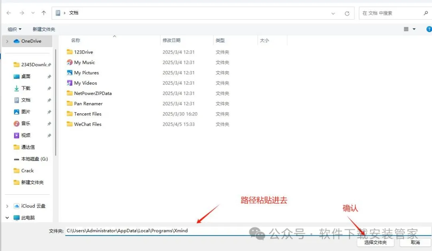The width and height of the screenshot is (432, 251).
Task: Click the WeChat Files date 2025/4/5 15:33
Action: 178,124
